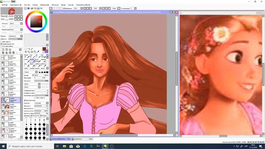Click the redo button in top toolbar
This screenshot has height=149, width=265.
coord(54,8)
